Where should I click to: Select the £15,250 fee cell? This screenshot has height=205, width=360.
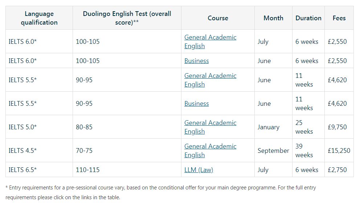339,151
